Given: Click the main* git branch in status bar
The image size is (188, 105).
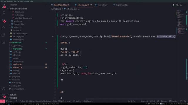Looking at the screenshot, I should [x=10, y=101].
